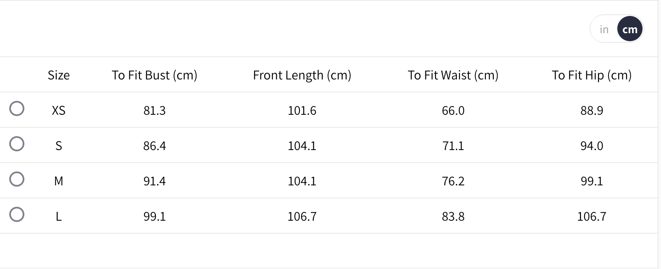Click the 83.8 waist value for L
661x269 pixels.
pyautogui.click(x=453, y=216)
